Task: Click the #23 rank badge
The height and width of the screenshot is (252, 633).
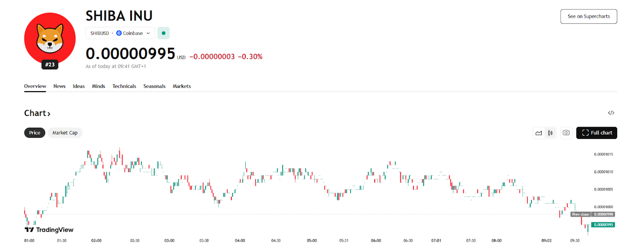Action: (50, 64)
